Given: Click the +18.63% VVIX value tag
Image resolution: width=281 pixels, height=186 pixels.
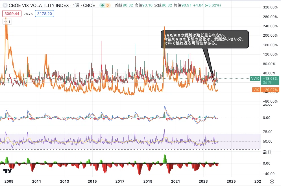Looking at the screenshot, I should (270, 79).
